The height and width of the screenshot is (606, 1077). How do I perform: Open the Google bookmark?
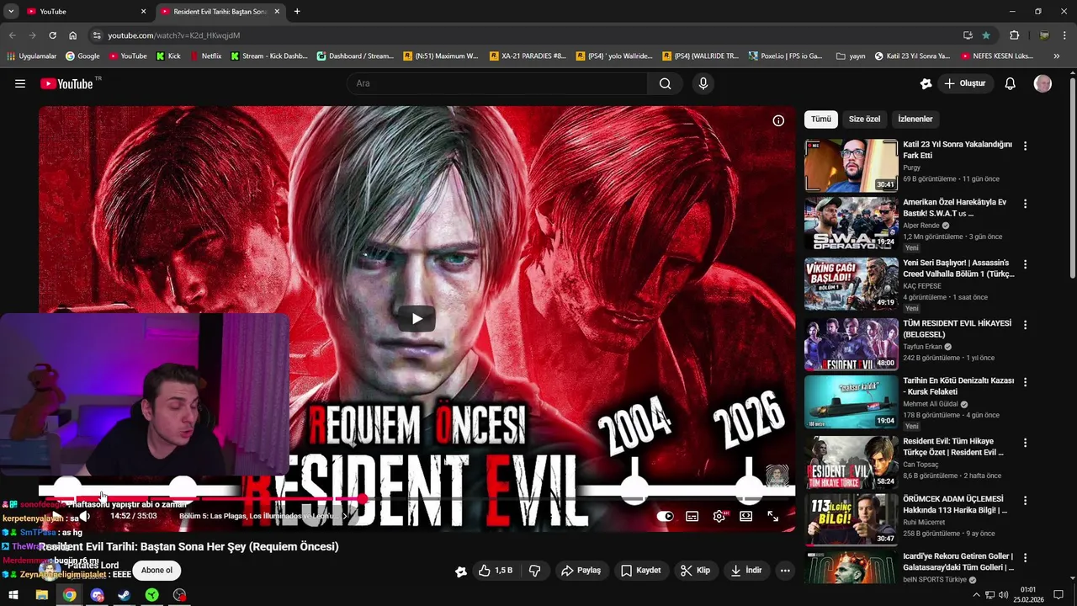[82, 56]
